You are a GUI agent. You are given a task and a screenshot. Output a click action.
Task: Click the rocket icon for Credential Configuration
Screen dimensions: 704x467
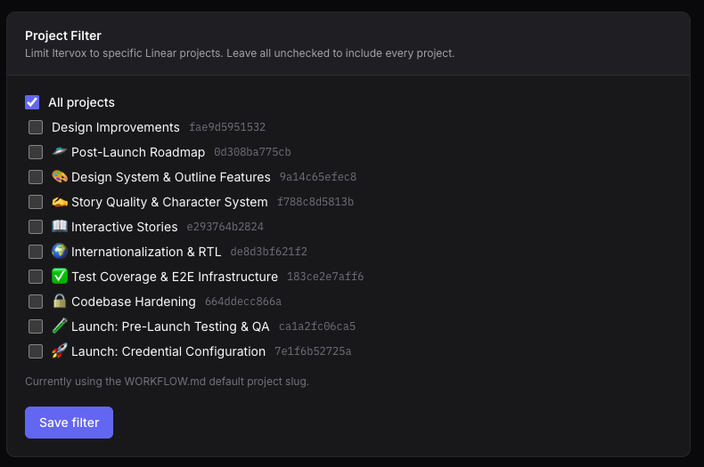(60, 351)
